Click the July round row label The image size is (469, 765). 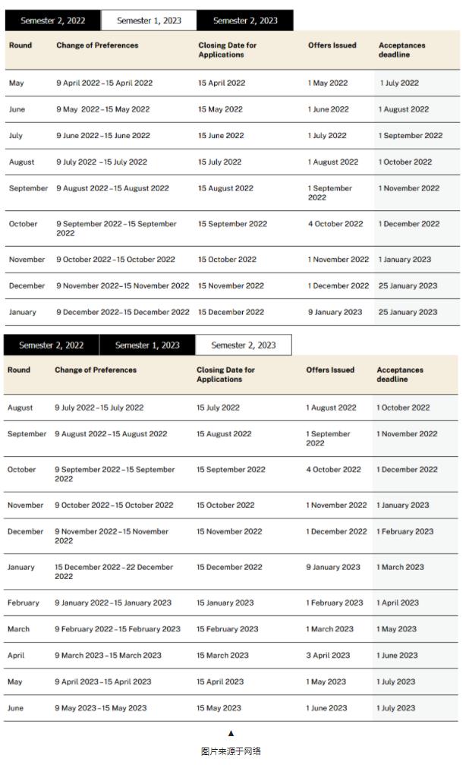[x=16, y=136]
